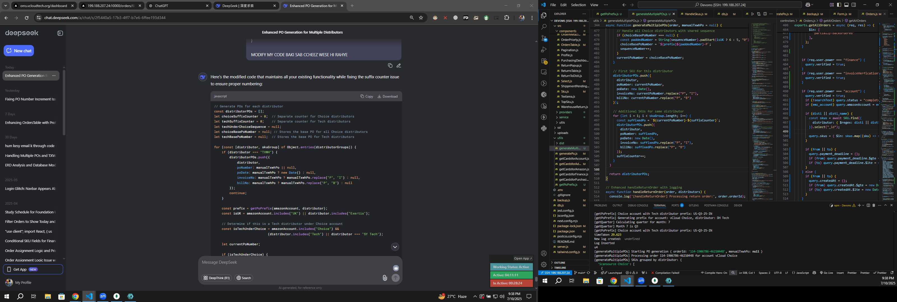This screenshot has height=302, width=897.
Task: Bookmark this page with Chrome star icon
Action: point(421,18)
